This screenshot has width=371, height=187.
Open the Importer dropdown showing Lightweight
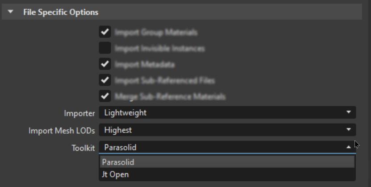[227, 113]
